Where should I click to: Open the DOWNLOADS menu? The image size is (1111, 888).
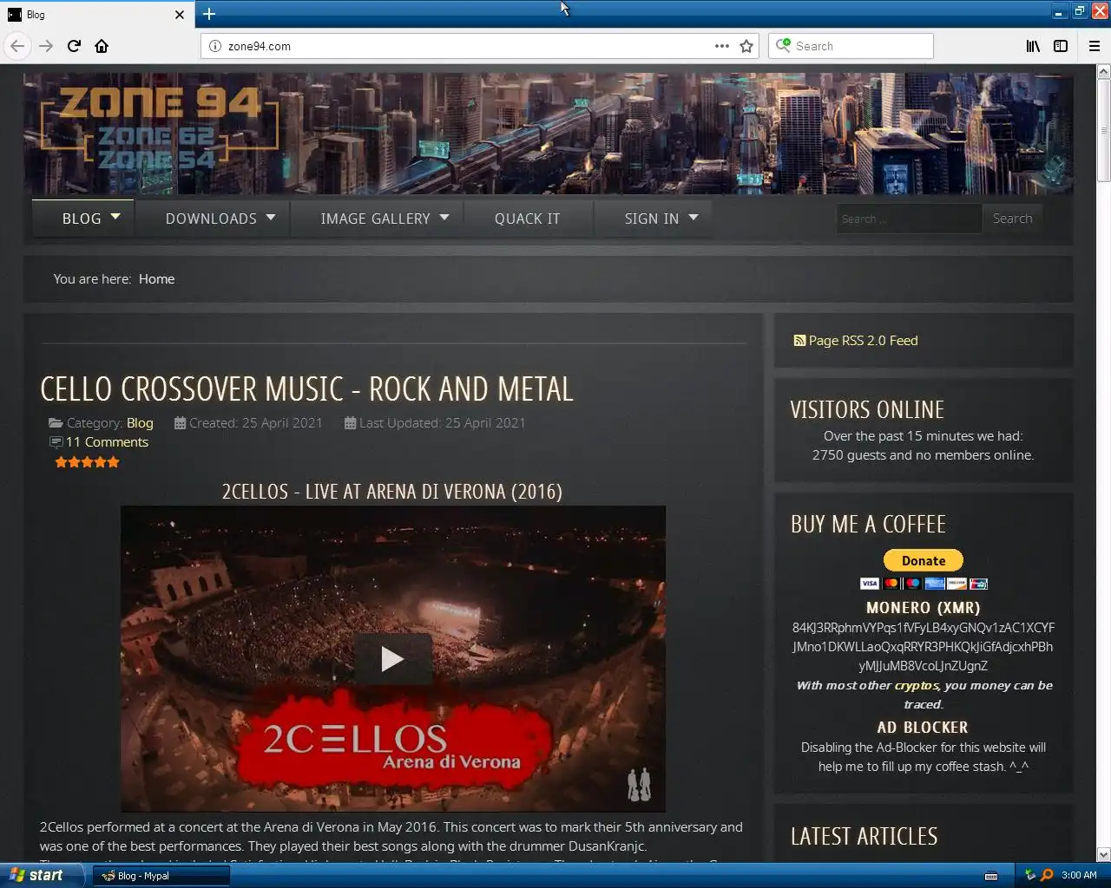point(211,219)
